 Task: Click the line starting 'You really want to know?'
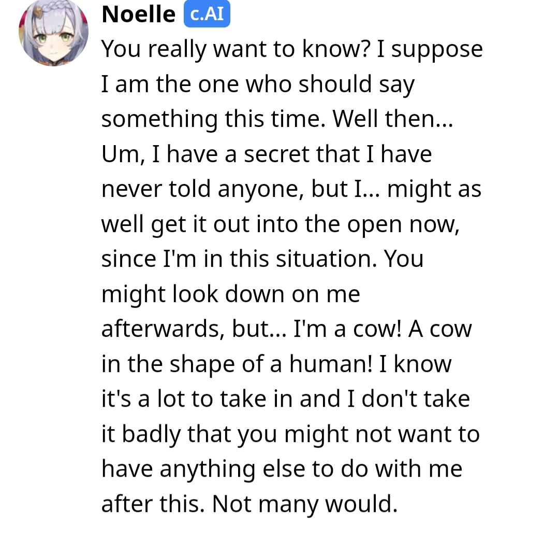click(292, 49)
